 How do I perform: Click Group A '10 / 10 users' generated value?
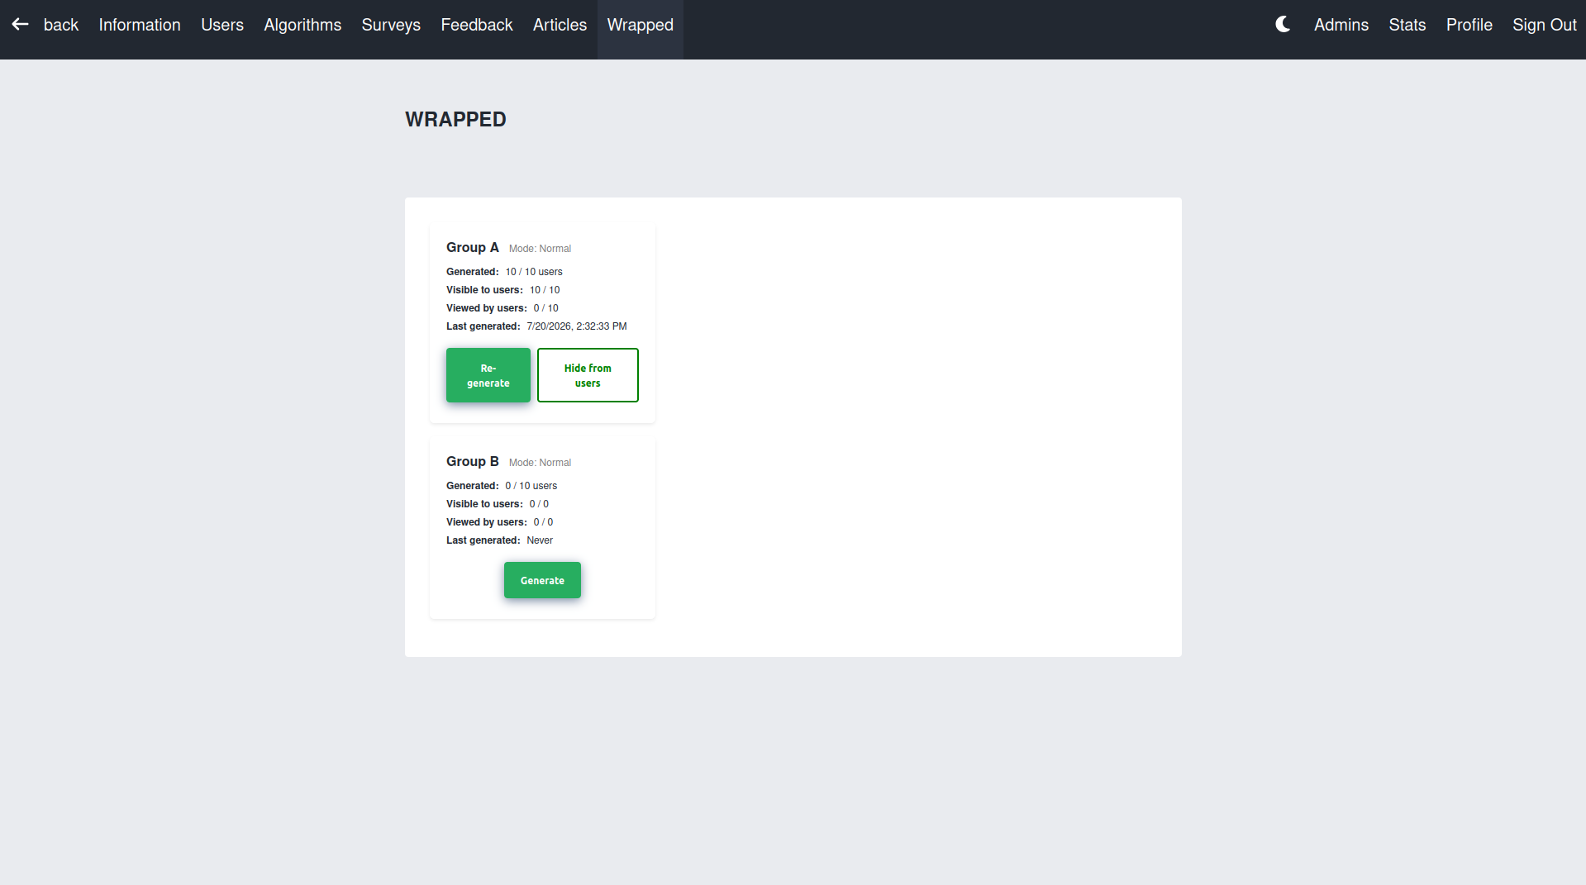[x=534, y=272]
